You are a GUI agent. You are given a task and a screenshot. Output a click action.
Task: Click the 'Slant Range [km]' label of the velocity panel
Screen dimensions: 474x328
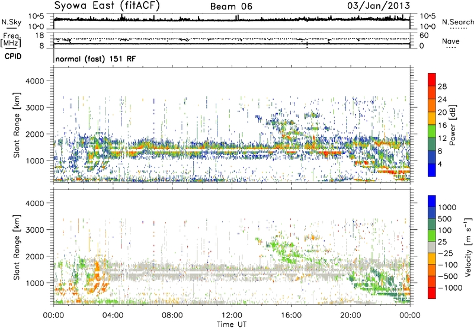(17, 247)
